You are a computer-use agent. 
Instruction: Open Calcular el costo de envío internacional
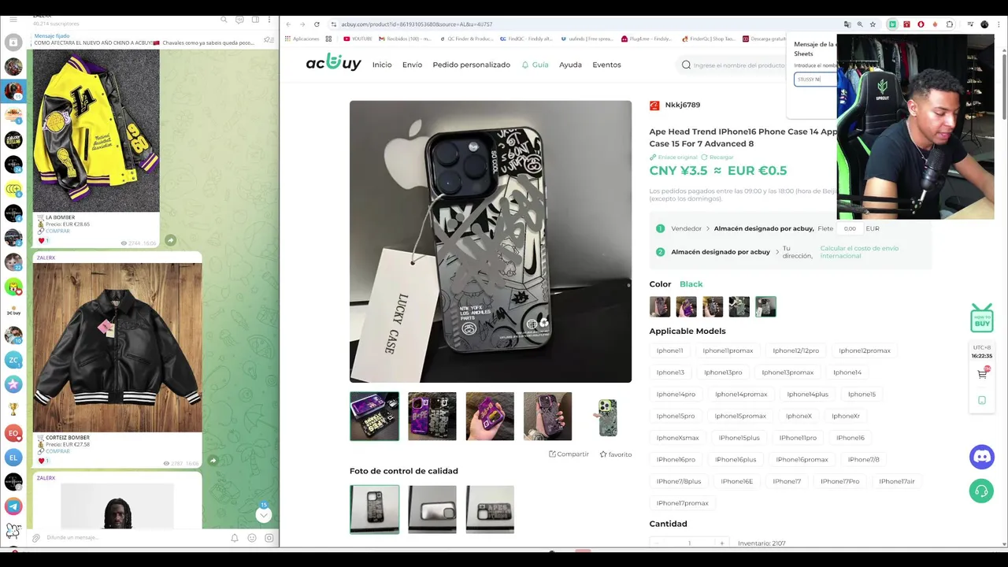859,252
